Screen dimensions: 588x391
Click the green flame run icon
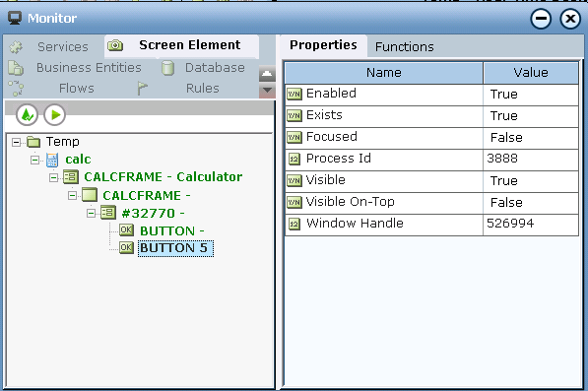pos(27,114)
